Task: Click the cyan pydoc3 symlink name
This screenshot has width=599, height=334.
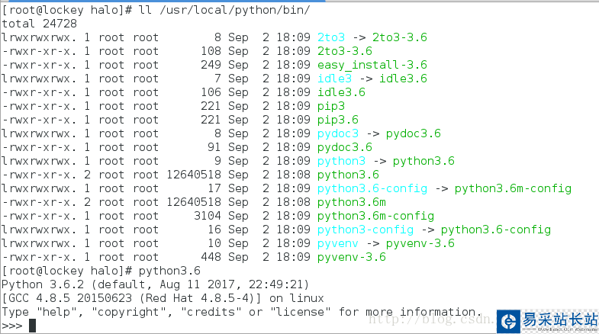Action: click(338, 133)
